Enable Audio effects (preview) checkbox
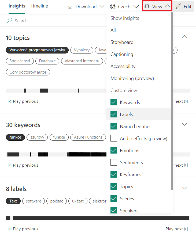 (x=114, y=139)
